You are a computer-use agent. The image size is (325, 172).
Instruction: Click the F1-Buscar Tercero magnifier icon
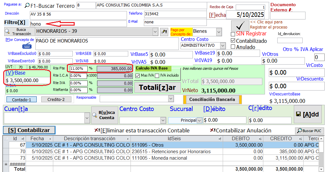(27, 6)
